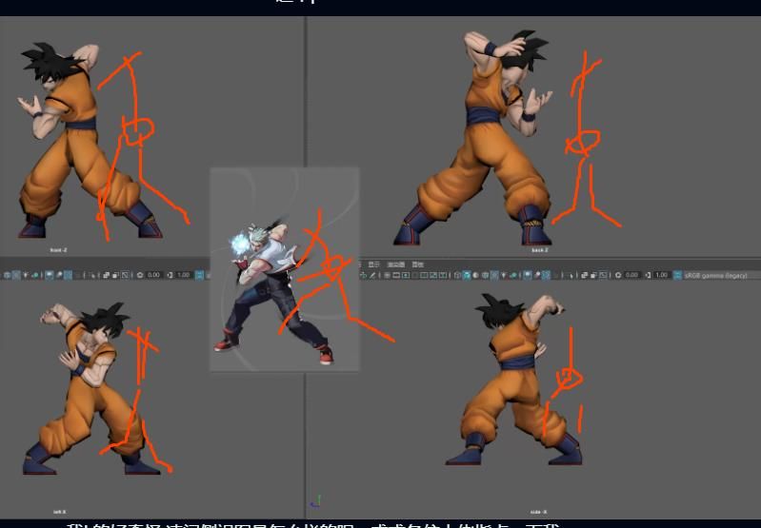Toggle textured display in left panel toolbar
Image resolution: width=761 pixels, height=528 pixels.
pyautogui.click(x=16, y=275)
